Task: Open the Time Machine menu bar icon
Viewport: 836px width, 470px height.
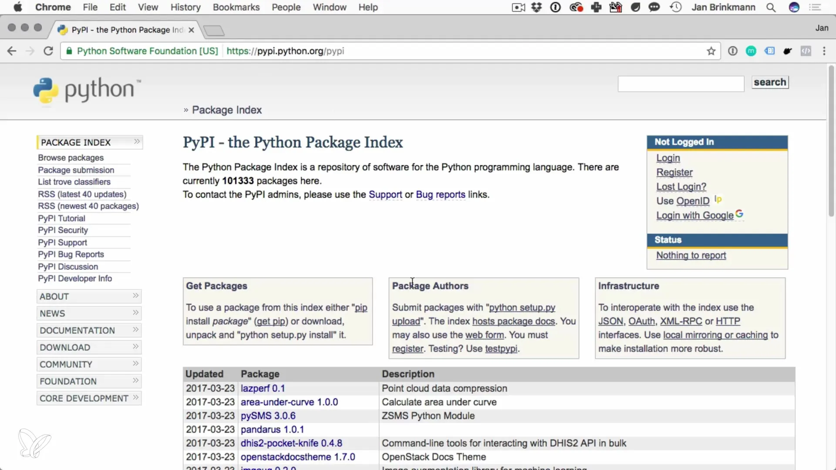Action: (x=675, y=7)
